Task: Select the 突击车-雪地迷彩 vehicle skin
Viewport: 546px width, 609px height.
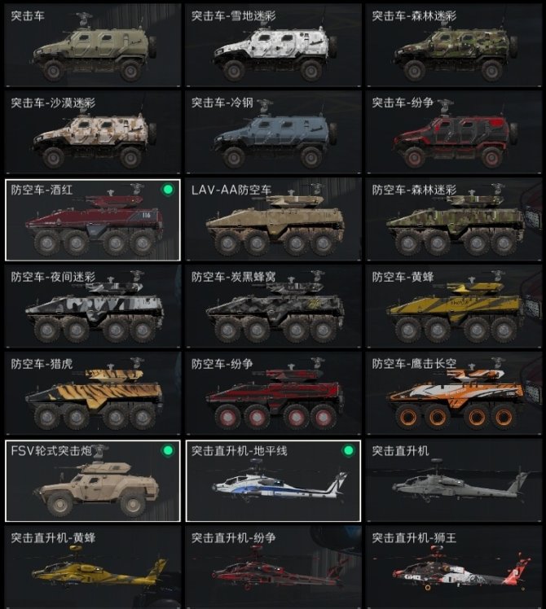Action: tap(273, 46)
